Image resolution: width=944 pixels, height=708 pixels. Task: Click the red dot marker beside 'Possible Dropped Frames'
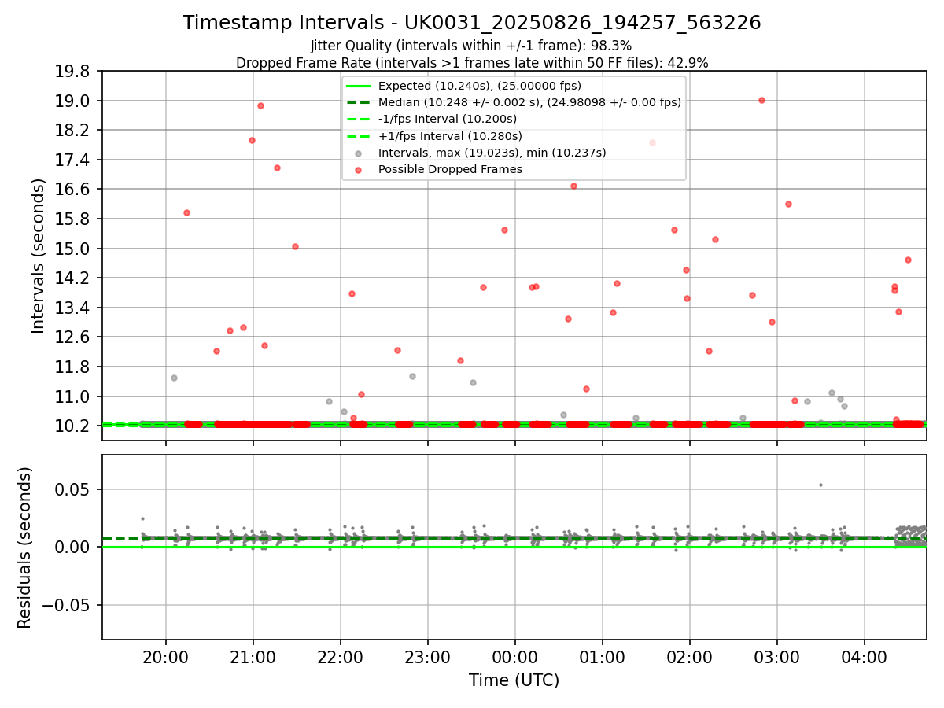click(x=358, y=170)
